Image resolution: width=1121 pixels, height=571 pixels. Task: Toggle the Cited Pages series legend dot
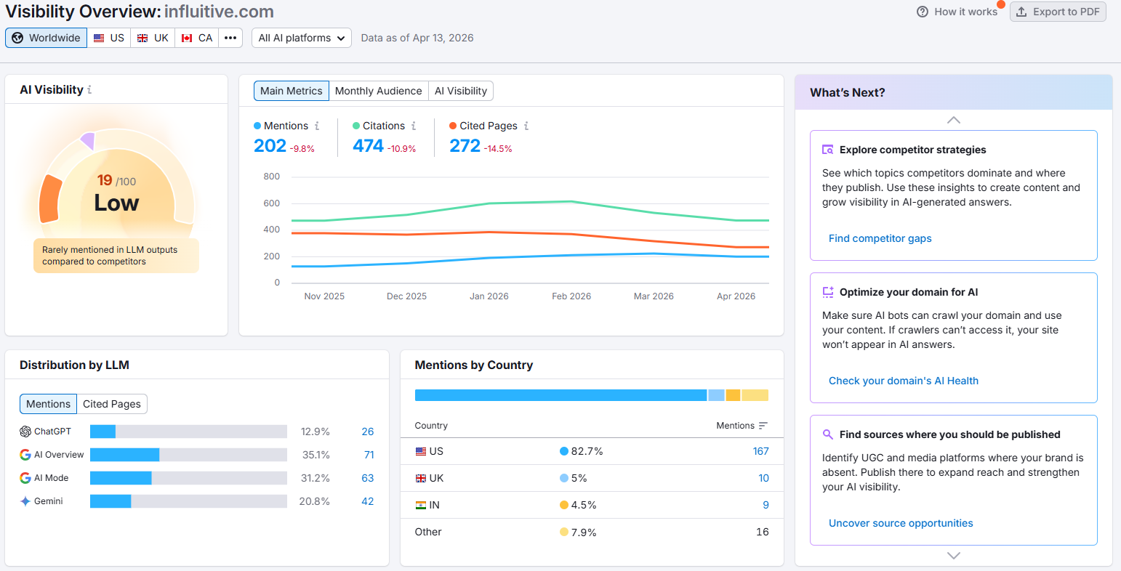[x=453, y=126]
